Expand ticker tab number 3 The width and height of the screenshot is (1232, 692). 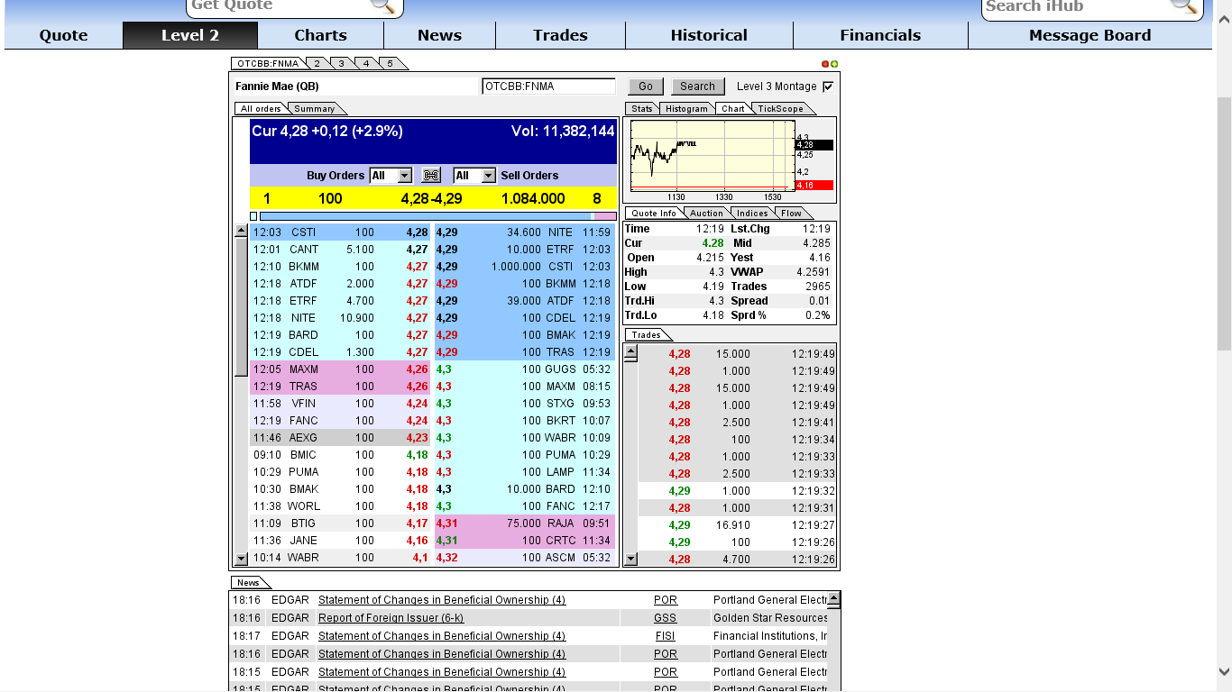point(340,63)
